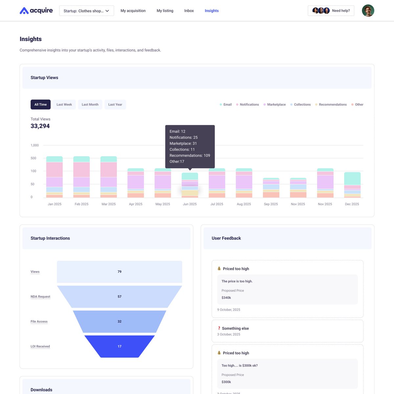Click the Need help? button
Image resolution: width=394 pixels, height=394 pixels.
331,11
